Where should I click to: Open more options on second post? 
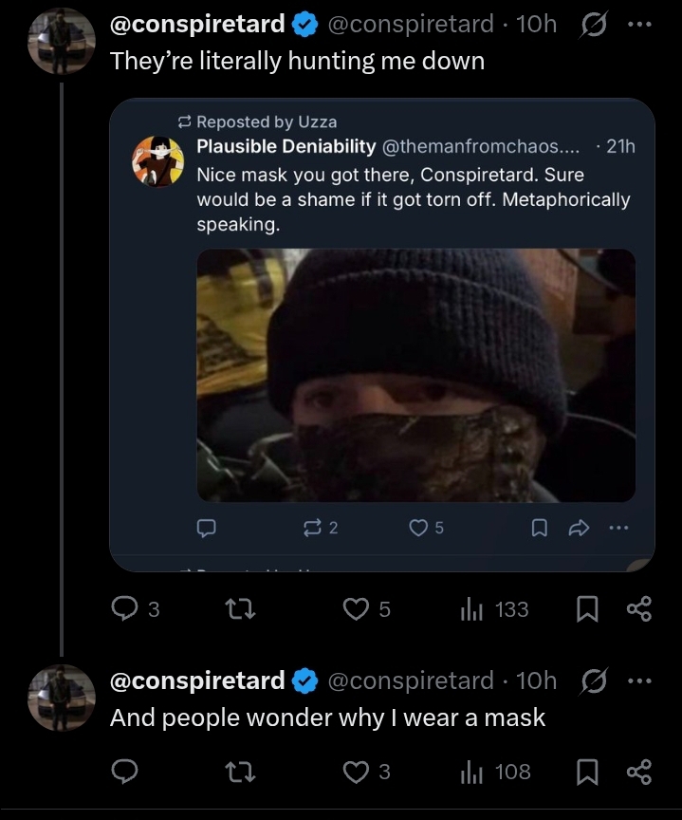(640, 680)
